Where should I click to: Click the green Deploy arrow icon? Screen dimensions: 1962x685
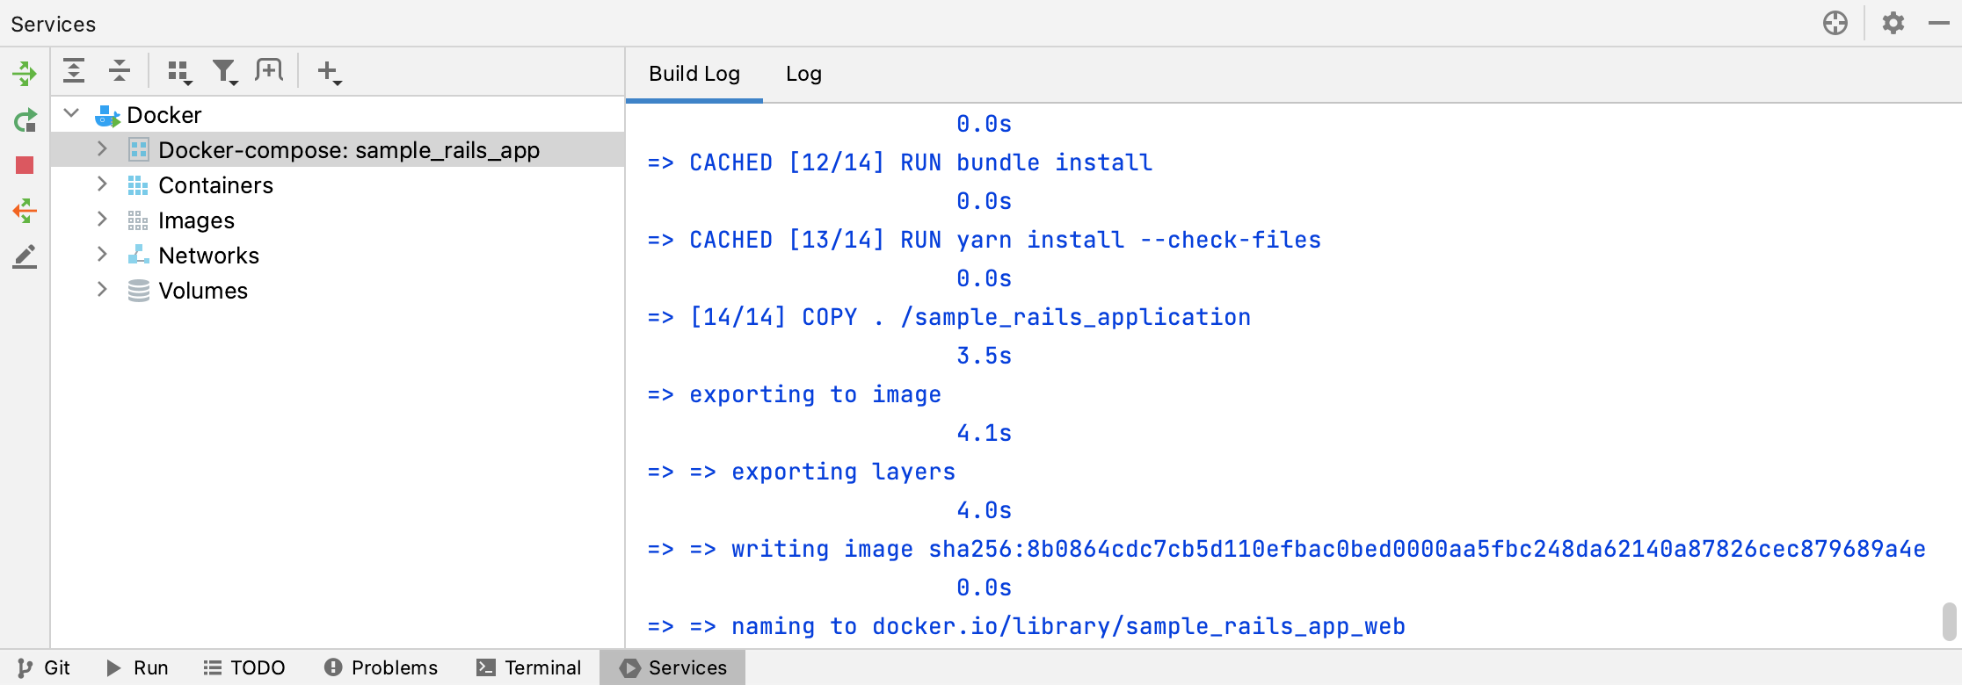click(25, 73)
